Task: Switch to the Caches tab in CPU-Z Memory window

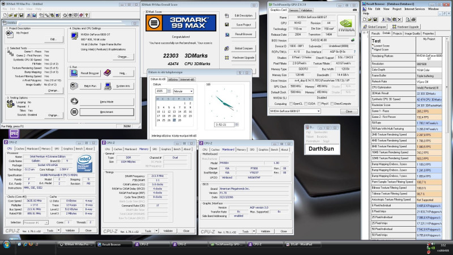Action: [118, 149]
